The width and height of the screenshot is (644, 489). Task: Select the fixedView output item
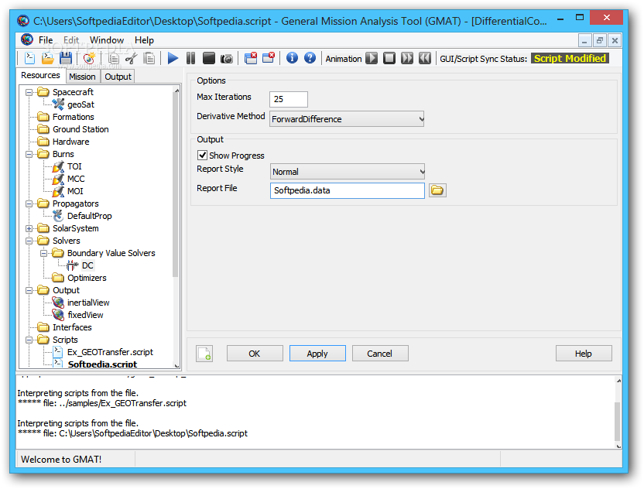(85, 315)
